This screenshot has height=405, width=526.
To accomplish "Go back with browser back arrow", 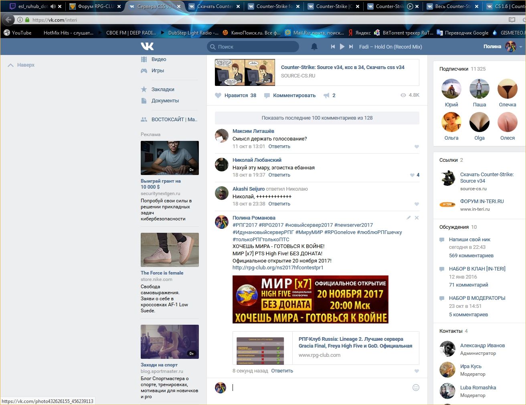I will tap(8, 20).
